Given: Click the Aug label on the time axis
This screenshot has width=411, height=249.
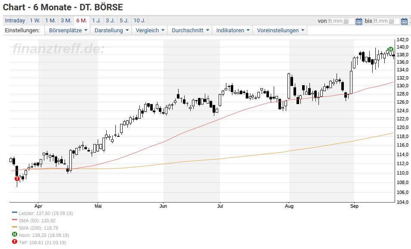Looking at the screenshot, I should [x=289, y=206].
